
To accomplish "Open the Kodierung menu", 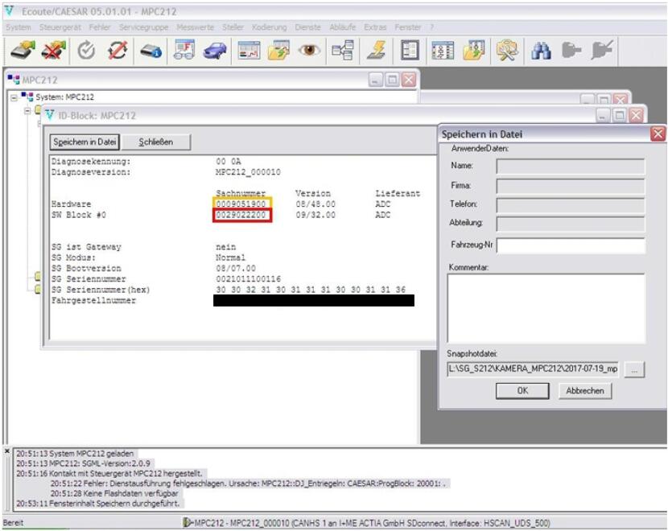I will point(270,27).
